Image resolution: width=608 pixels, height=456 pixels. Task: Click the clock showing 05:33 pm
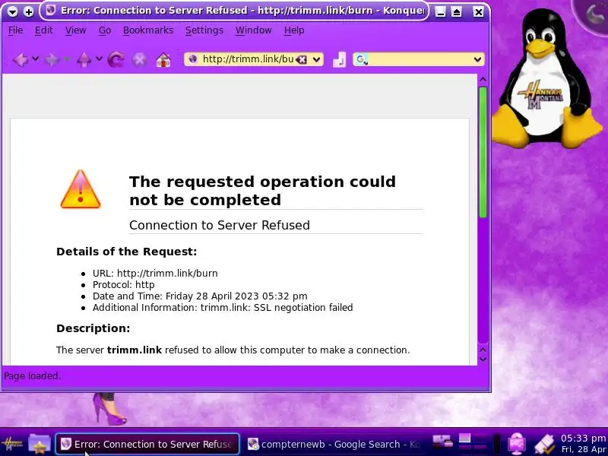point(583,439)
